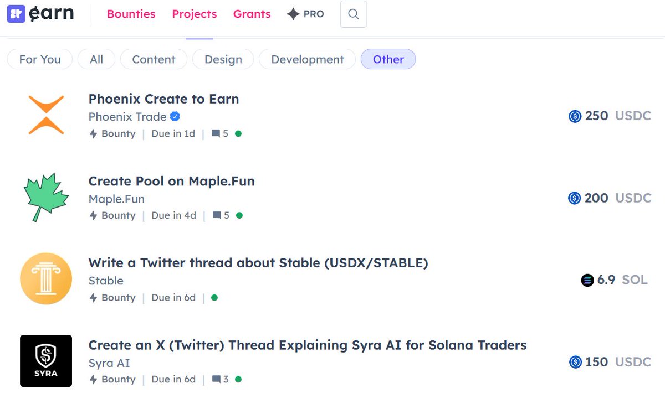This screenshot has width=665, height=414.
Task: Click green status dot in Stable row
Action: (214, 298)
